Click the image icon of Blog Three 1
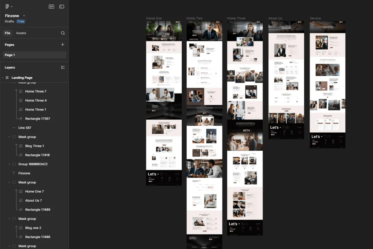373x249 pixels. tap(21, 146)
